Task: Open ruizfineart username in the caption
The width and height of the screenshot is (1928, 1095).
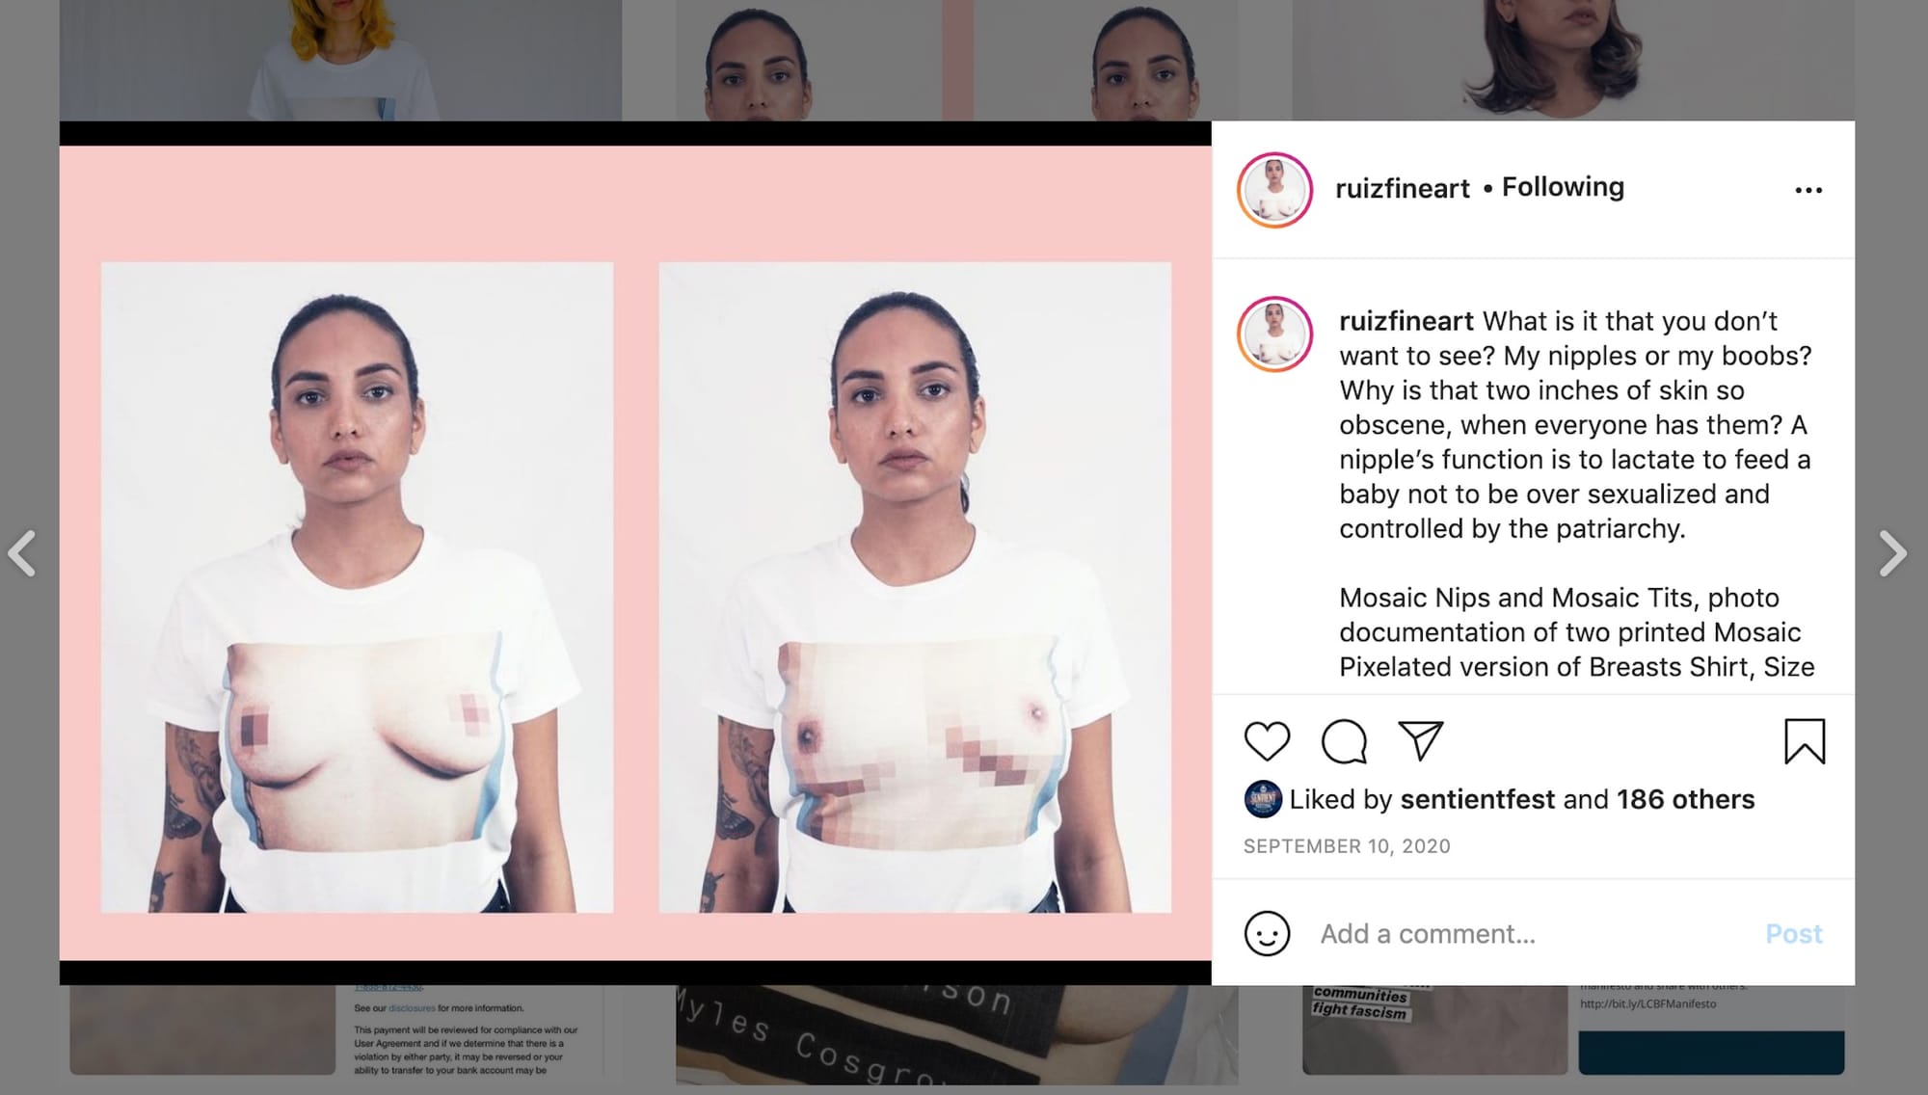Action: point(1406,321)
